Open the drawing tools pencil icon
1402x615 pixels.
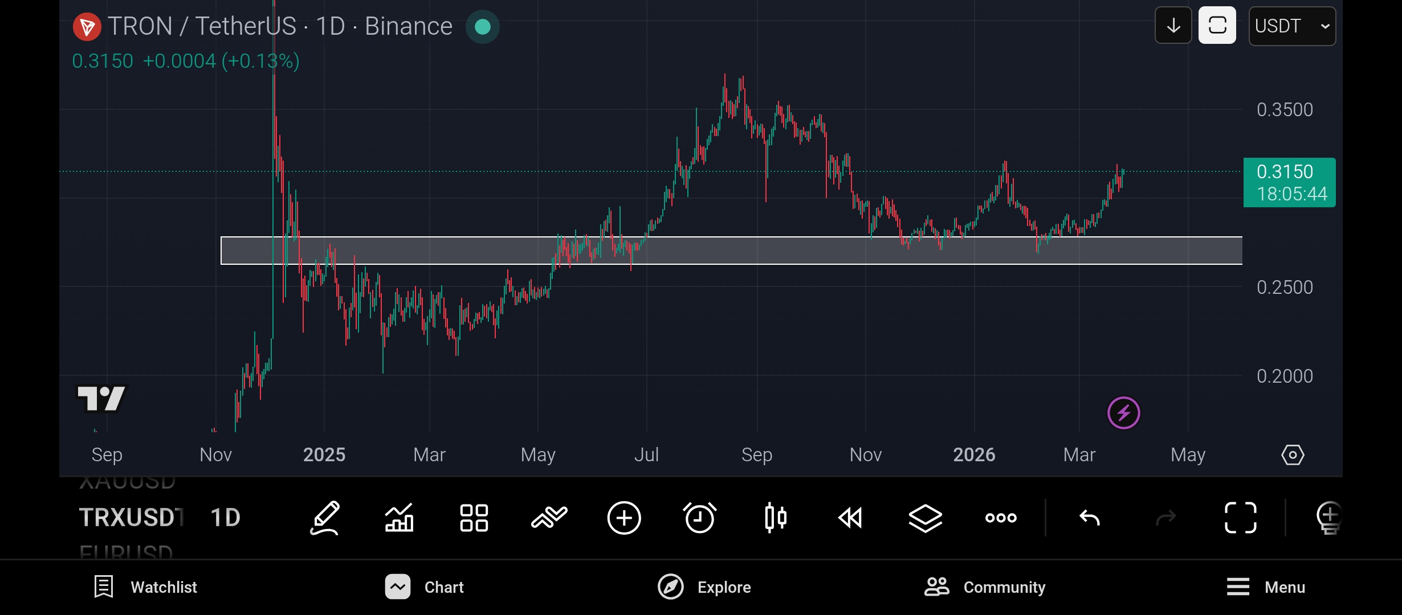pyautogui.click(x=325, y=518)
